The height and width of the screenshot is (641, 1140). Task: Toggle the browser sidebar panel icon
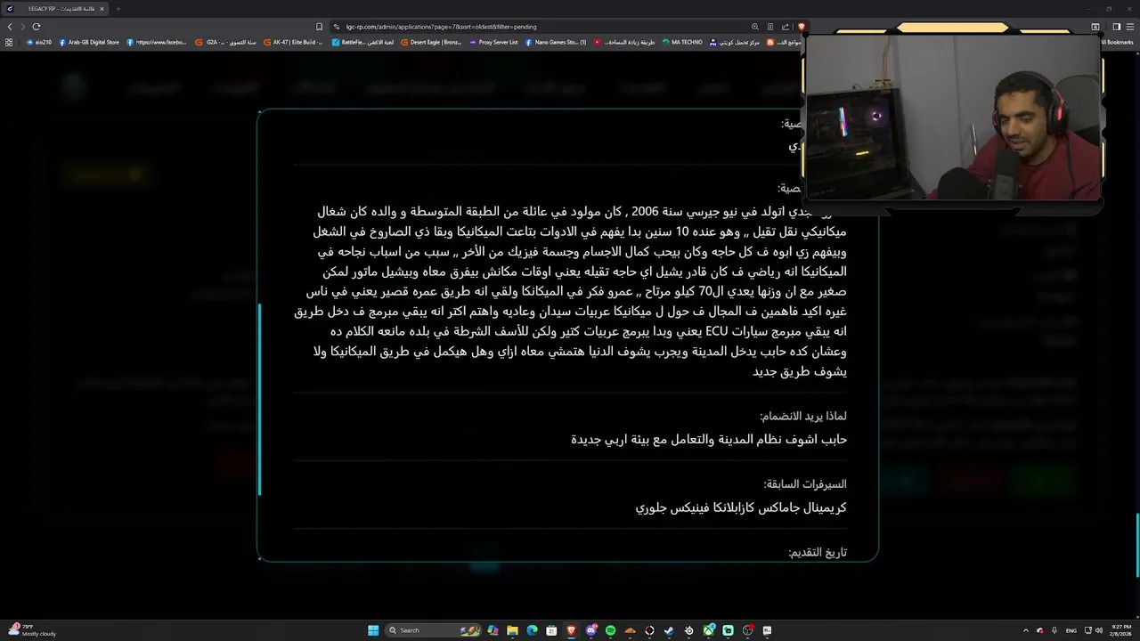pyautogui.click(x=1119, y=27)
